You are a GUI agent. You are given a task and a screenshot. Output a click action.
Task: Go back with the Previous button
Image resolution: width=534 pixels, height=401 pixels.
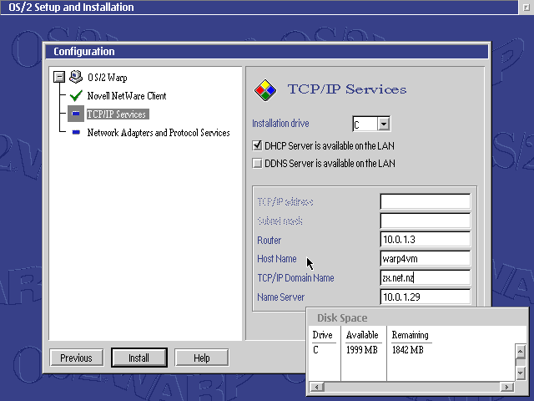(76, 358)
